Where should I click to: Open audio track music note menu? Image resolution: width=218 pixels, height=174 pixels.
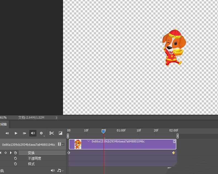coord(60,171)
